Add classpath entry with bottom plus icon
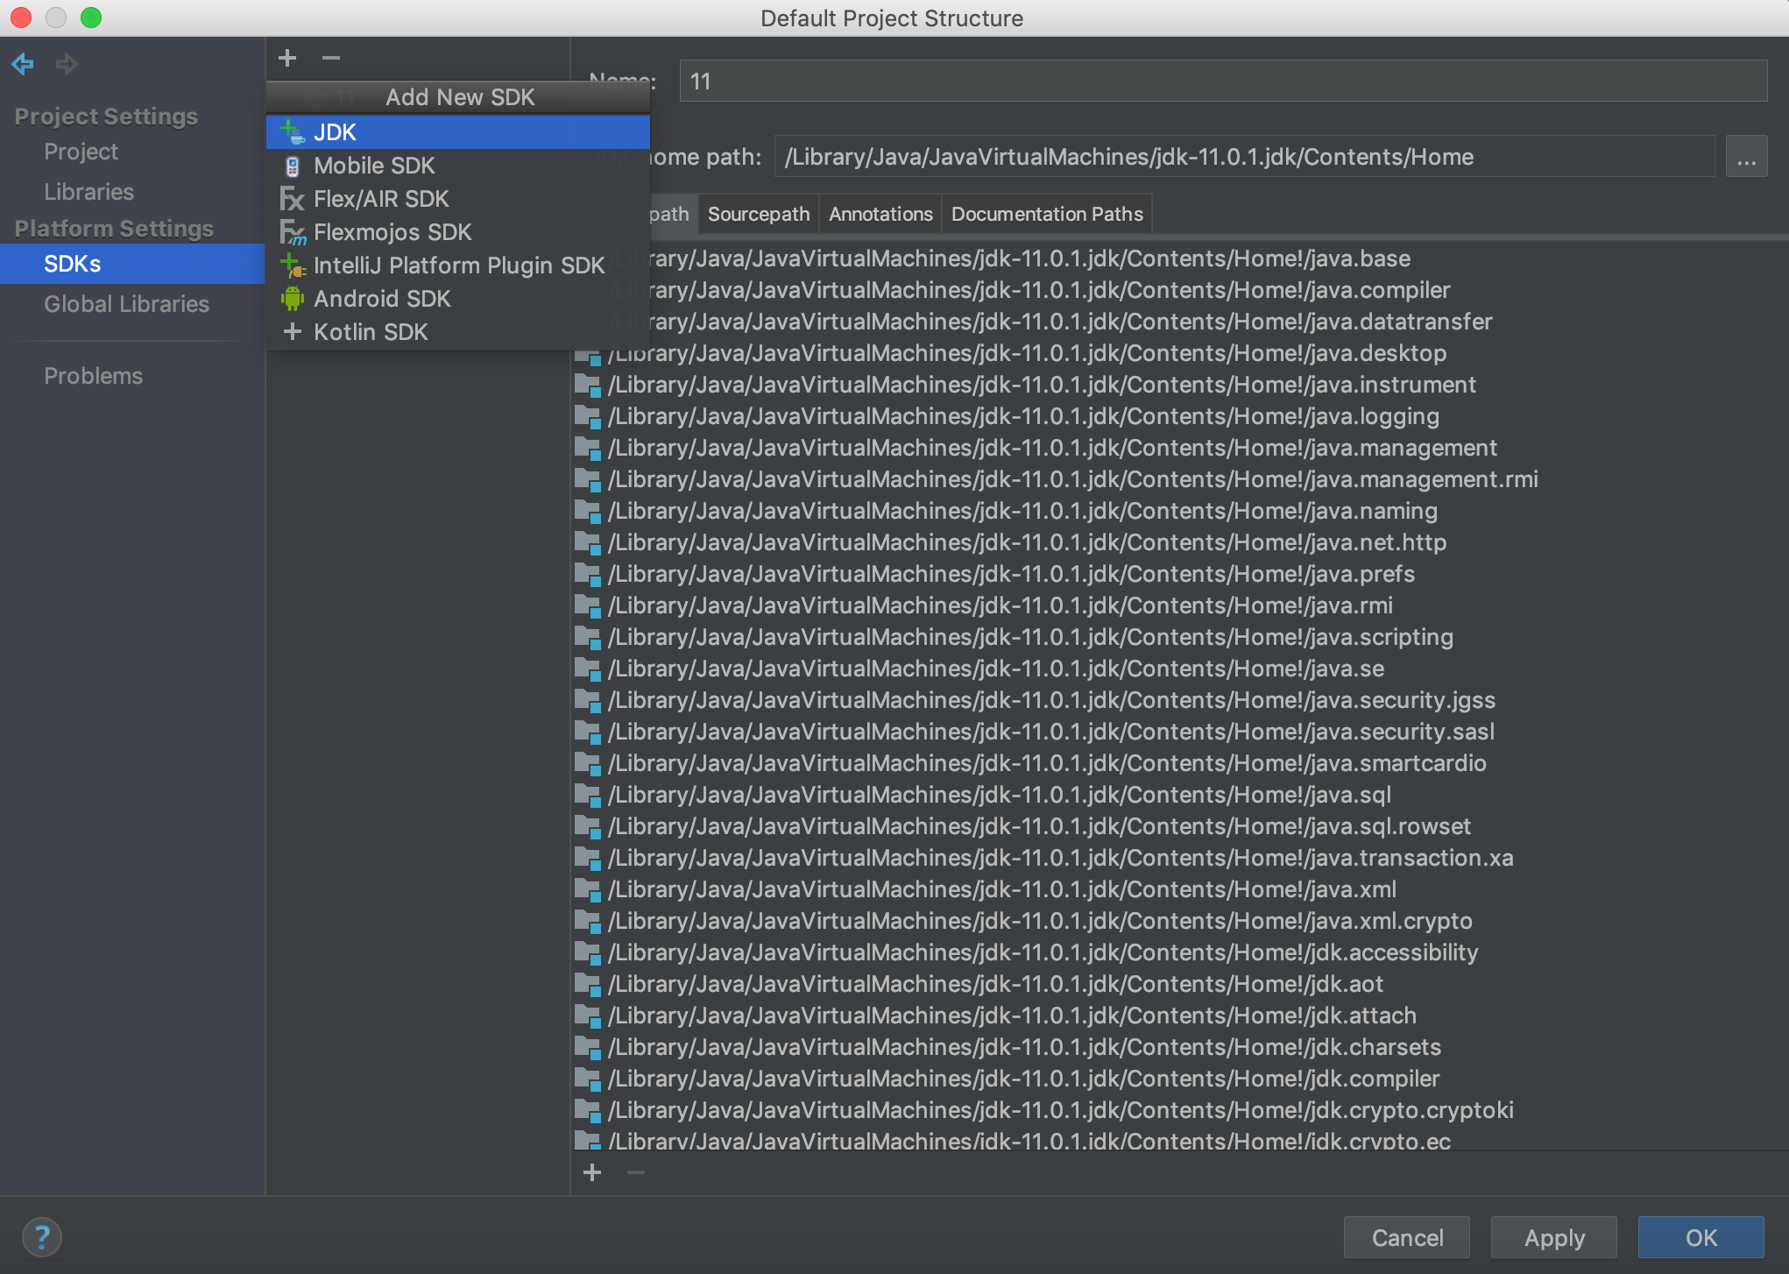Image resolution: width=1789 pixels, height=1274 pixels. click(592, 1172)
